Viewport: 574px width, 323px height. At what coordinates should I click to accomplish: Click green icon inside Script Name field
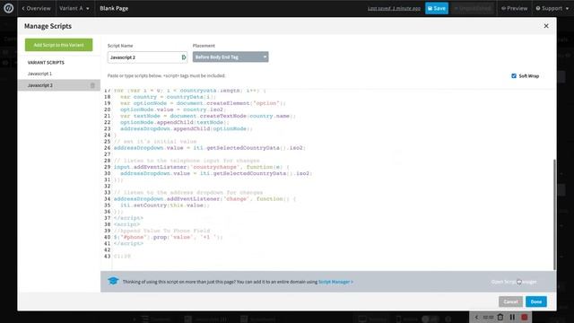(184, 57)
